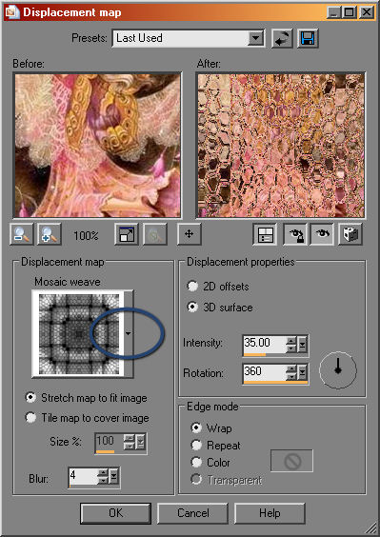Image resolution: width=380 pixels, height=537 pixels.
Task: Click inside the Rotation value field
Action: pos(264,372)
